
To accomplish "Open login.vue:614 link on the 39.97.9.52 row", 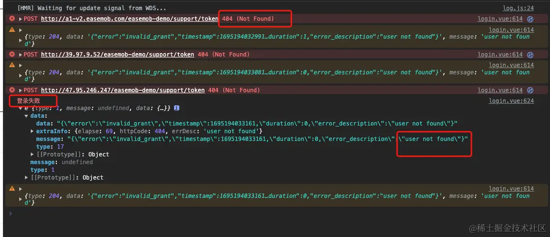I will point(500,55).
